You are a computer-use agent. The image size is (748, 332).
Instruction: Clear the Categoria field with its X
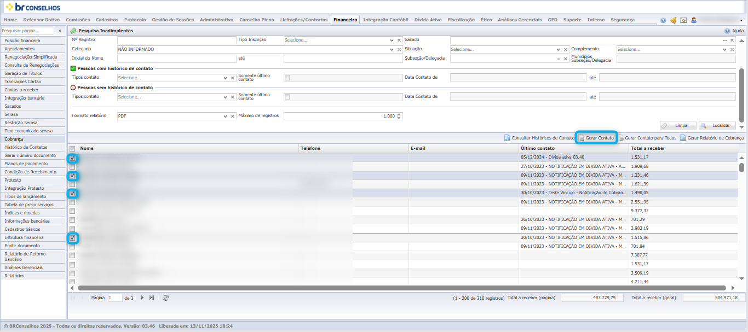point(399,49)
